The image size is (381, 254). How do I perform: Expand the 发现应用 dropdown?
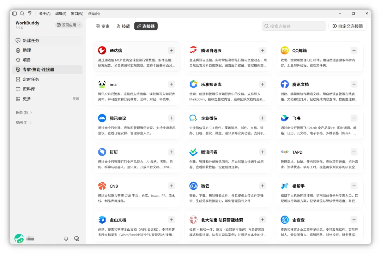[x=68, y=25]
